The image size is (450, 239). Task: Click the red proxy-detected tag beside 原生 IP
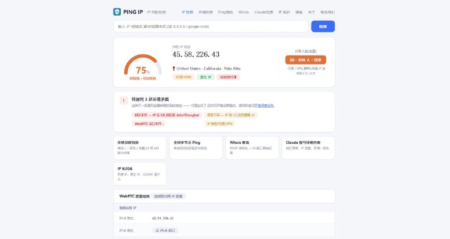(228, 77)
